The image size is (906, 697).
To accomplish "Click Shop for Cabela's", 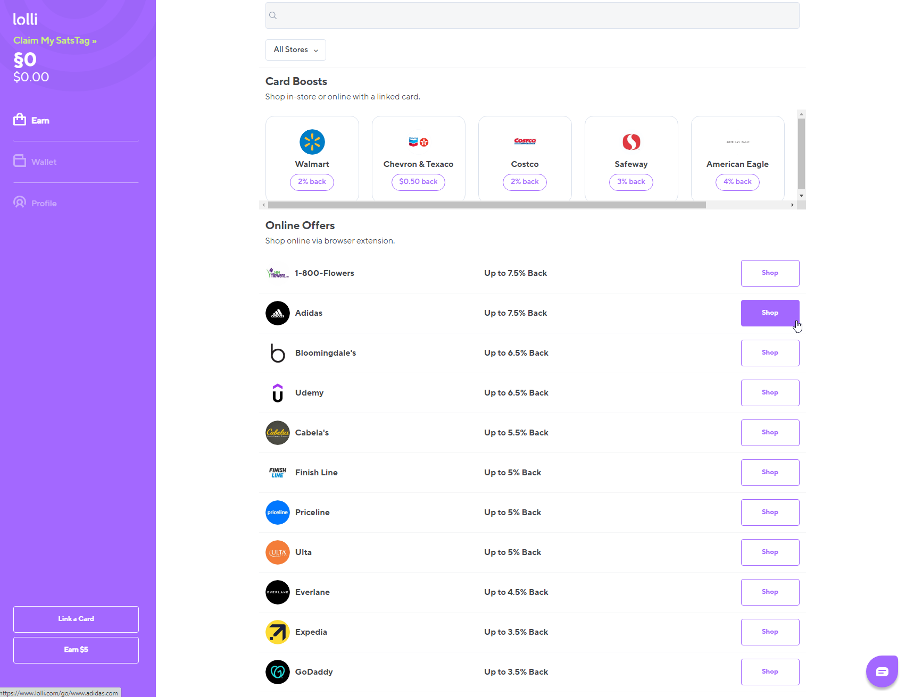I will pyautogui.click(x=770, y=433).
